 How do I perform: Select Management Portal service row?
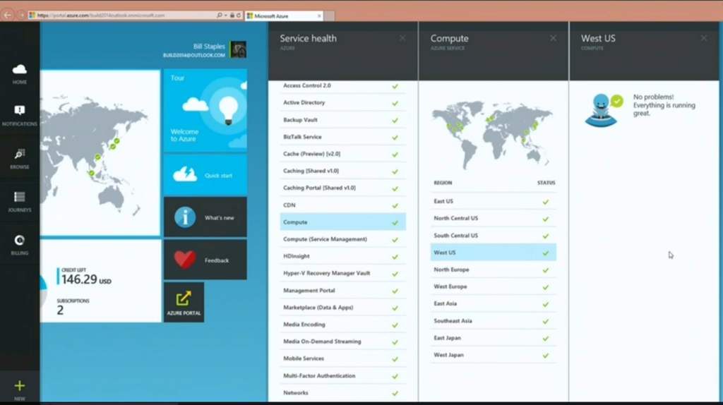pos(342,290)
